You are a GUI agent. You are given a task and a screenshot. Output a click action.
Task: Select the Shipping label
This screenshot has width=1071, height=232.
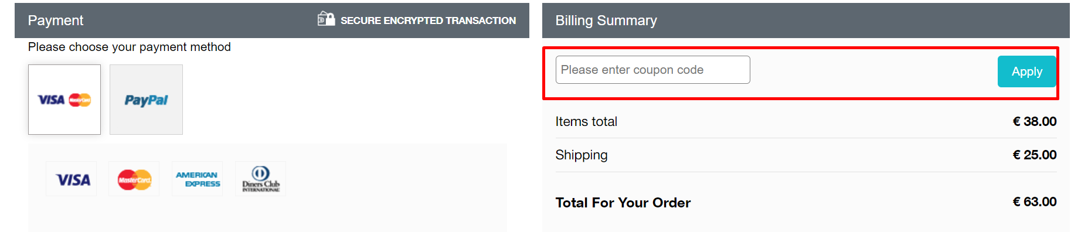tap(582, 155)
